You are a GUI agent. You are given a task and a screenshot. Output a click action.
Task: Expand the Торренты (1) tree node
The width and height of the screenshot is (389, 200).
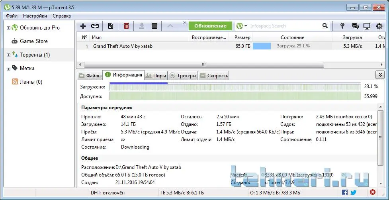click(x=8, y=55)
